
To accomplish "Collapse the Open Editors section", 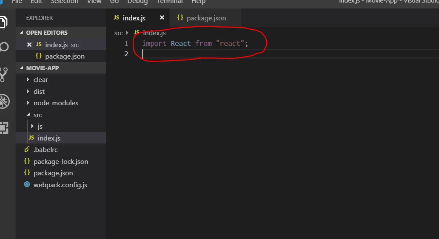I will (22, 33).
